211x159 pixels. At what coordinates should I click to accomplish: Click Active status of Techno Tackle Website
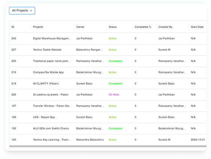[113, 50]
